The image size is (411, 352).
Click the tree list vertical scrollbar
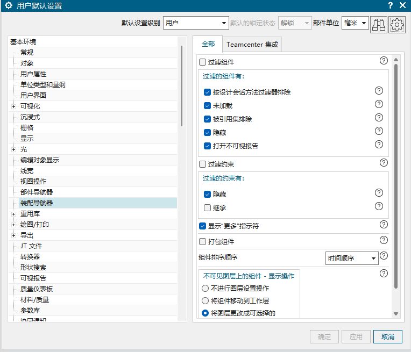182,86
